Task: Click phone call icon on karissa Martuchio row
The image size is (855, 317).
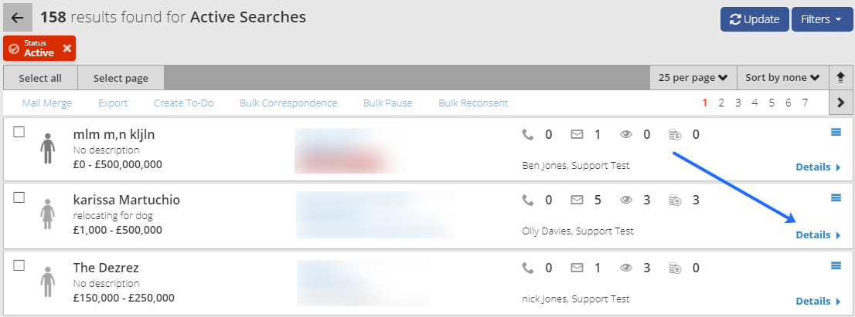Action: pos(527,200)
